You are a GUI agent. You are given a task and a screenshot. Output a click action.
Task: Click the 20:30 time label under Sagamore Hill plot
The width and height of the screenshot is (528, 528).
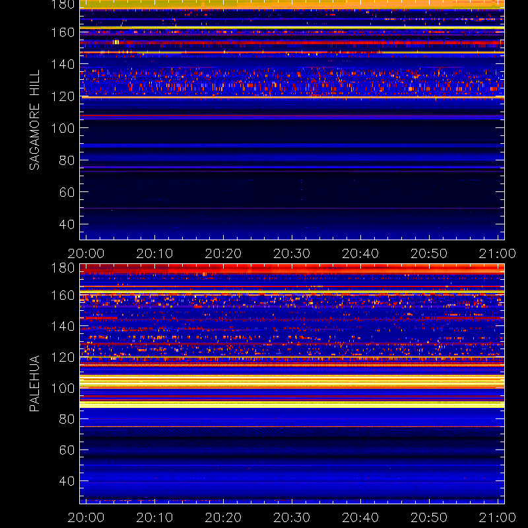click(292, 253)
